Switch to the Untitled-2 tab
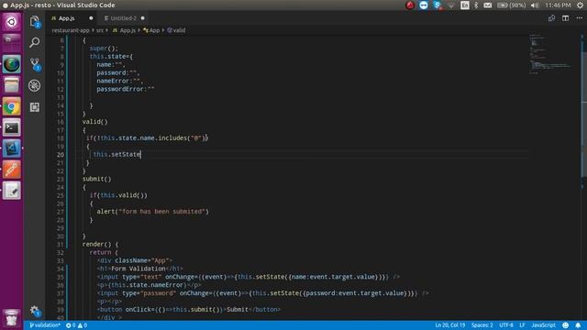 click(x=123, y=18)
